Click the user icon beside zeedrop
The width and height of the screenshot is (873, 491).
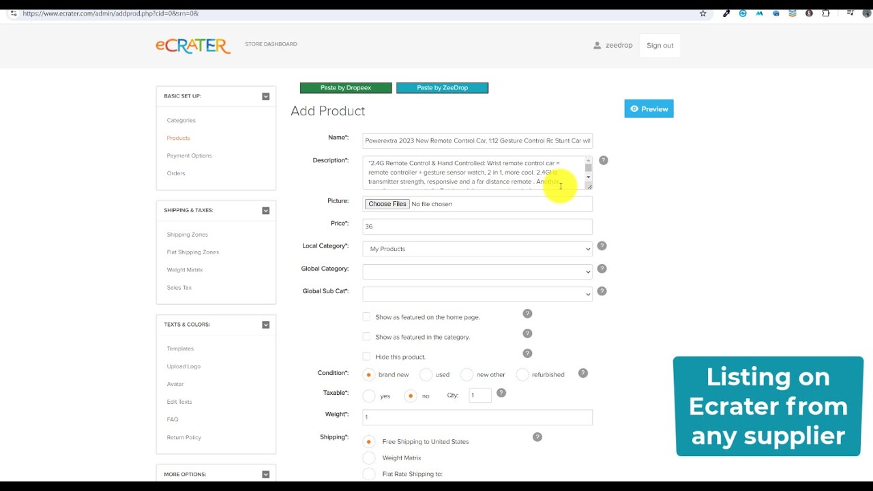coord(597,46)
